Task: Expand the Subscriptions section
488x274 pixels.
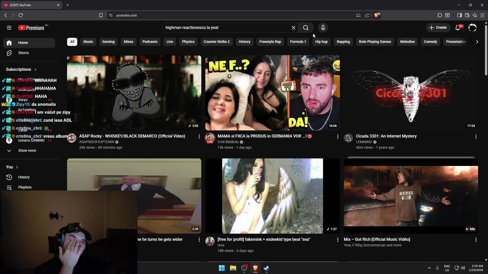Action: point(21,69)
